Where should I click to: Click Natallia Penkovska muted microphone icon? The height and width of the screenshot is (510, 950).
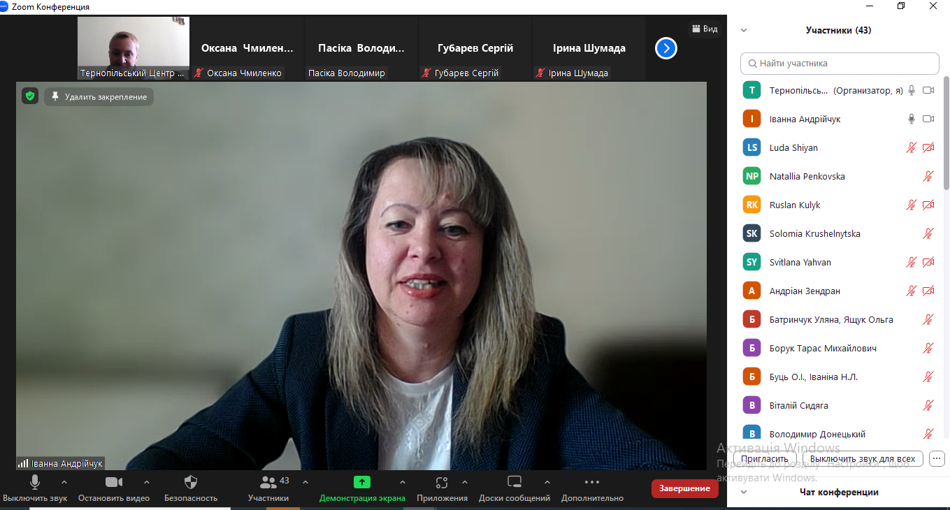point(928,176)
